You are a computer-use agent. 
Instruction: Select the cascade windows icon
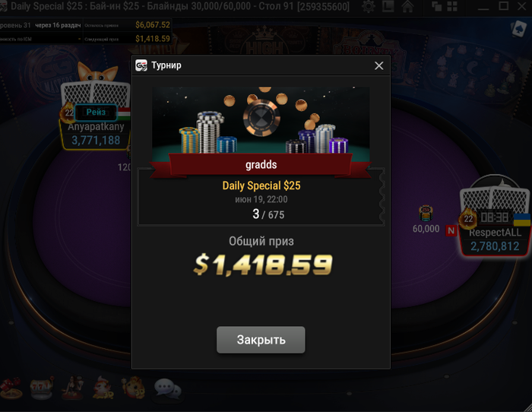click(437, 6)
